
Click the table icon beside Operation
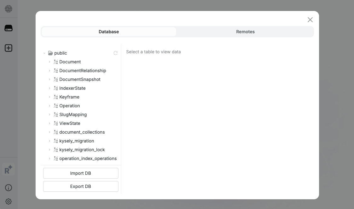[56, 106]
